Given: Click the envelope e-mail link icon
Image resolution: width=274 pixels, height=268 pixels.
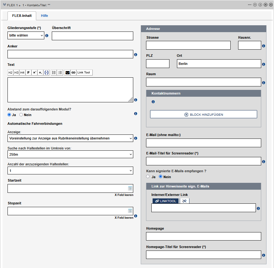Looking at the screenshot, I should coord(67,72).
